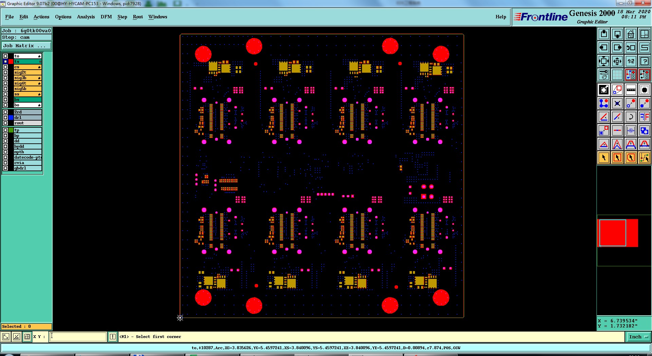This screenshot has height=356, width=652.
Task: Select the rectangle selection arrow tool
Action: tap(617, 158)
